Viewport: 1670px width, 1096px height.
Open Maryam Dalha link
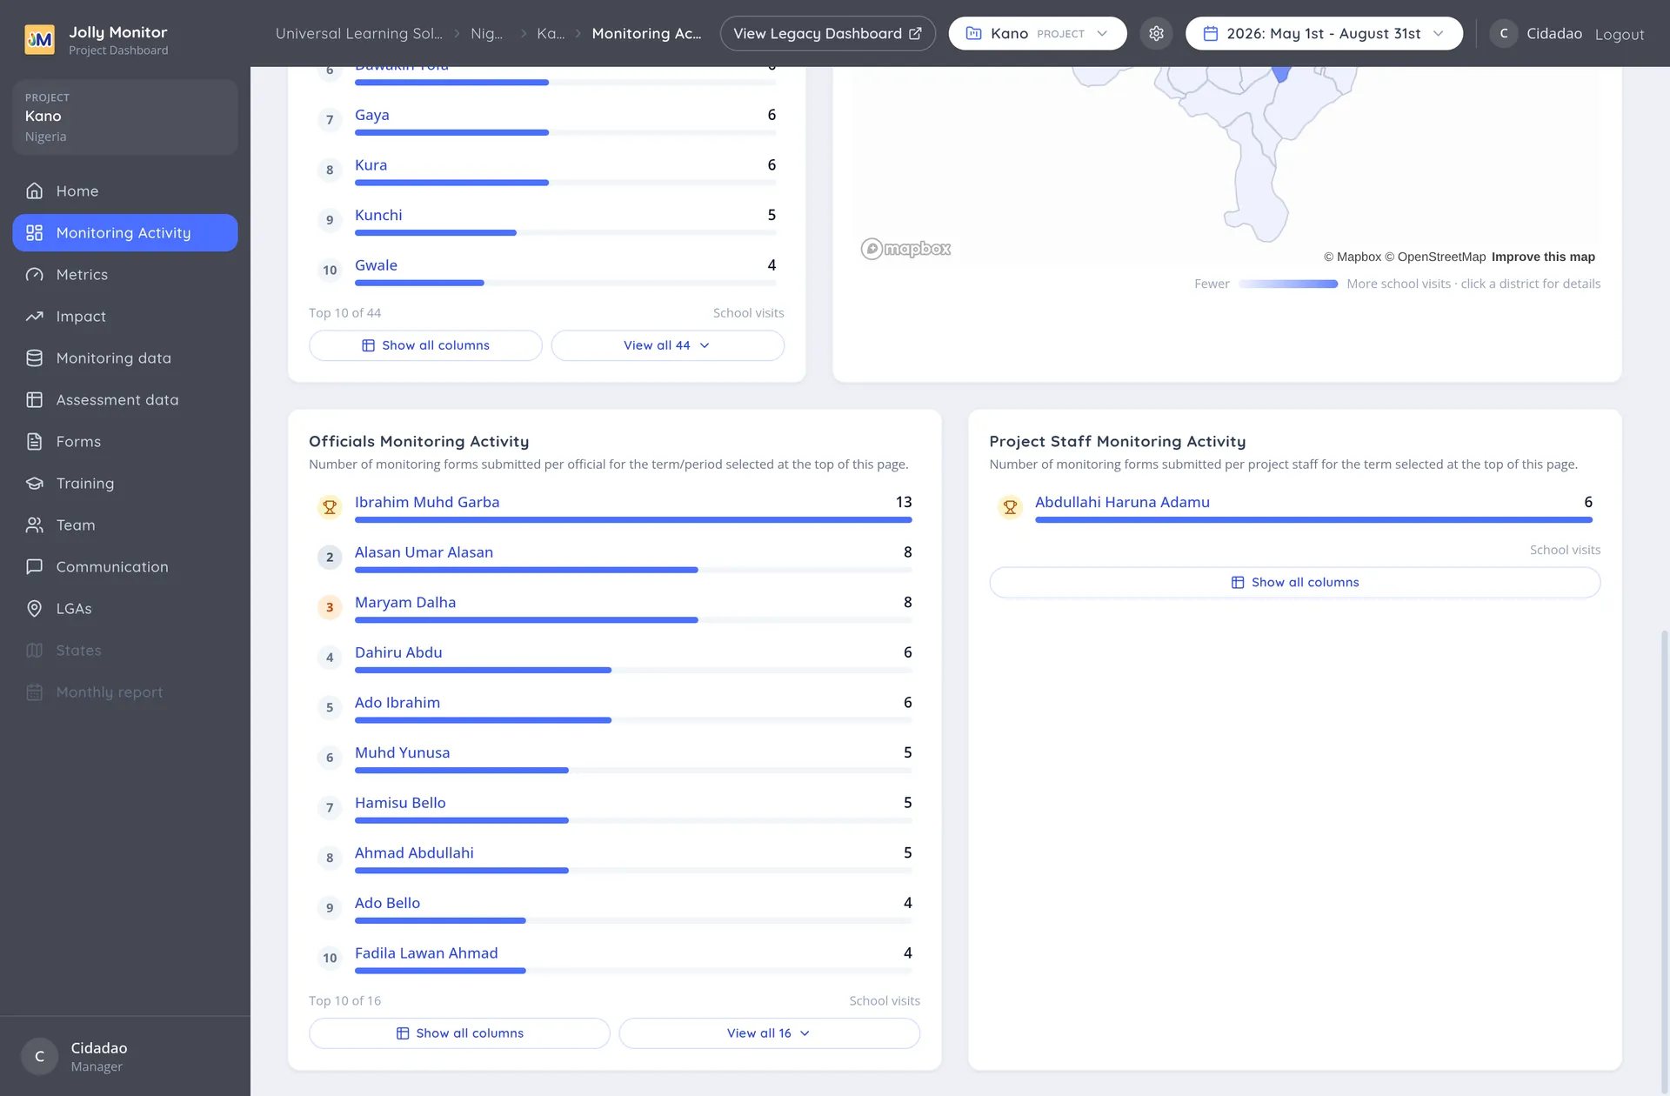(405, 602)
